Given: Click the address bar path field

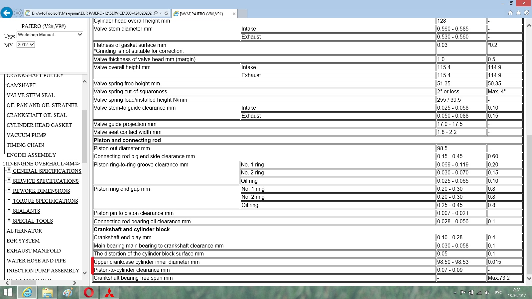Looking at the screenshot, I should point(91,13).
